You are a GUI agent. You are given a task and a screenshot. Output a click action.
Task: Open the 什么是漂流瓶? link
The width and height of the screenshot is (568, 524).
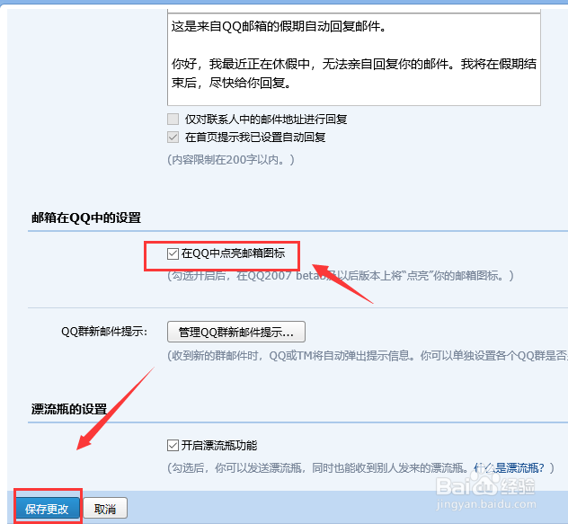[x=509, y=468]
